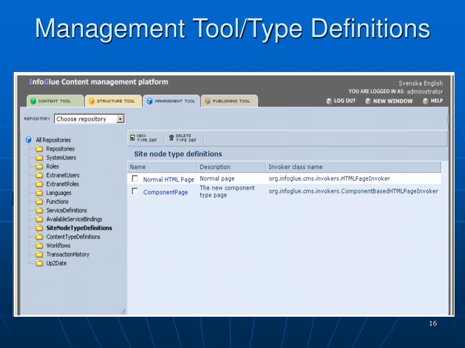Click the ExtranetRoles folder icon
Screen dimensions: 465x348
click(x=39, y=184)
